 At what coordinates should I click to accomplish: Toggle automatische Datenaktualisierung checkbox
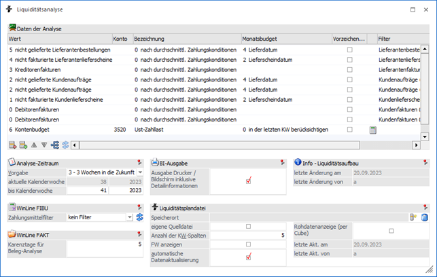248,257
